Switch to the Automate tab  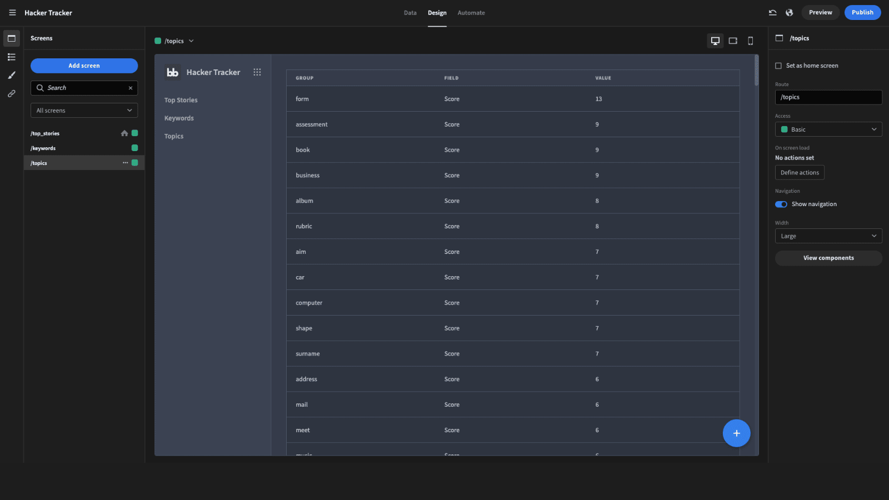tap(471, 13)
